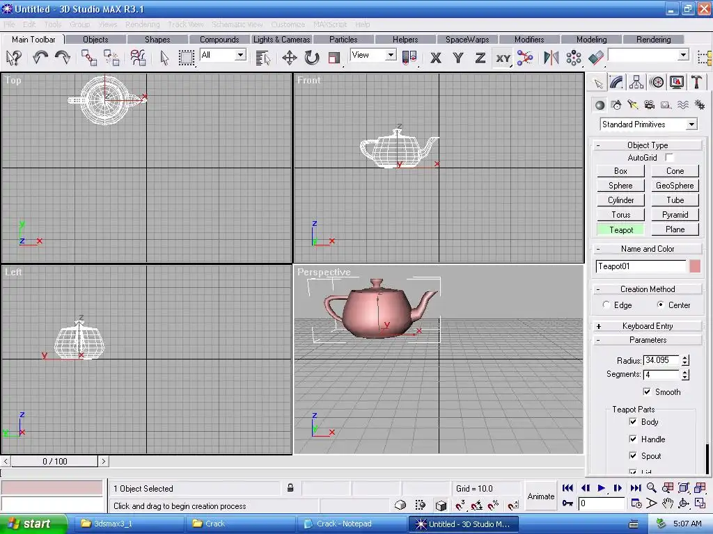
Task: Switch to Lights & Cameras tab
Action: click(281, 40)
